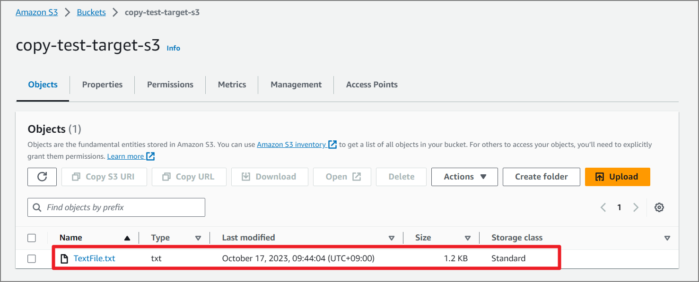Click the TextFile.txt file icon
This screenshot has height=282, width=699.
click(64, 258)
